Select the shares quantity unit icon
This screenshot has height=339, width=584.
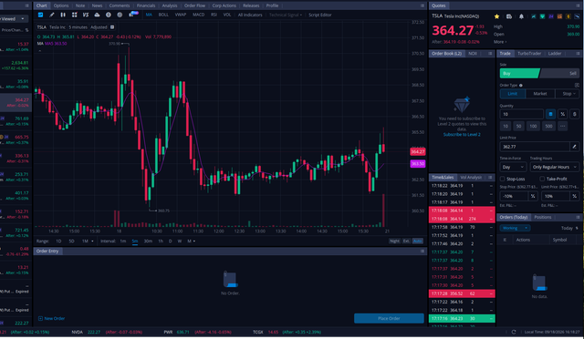point(550,114)
